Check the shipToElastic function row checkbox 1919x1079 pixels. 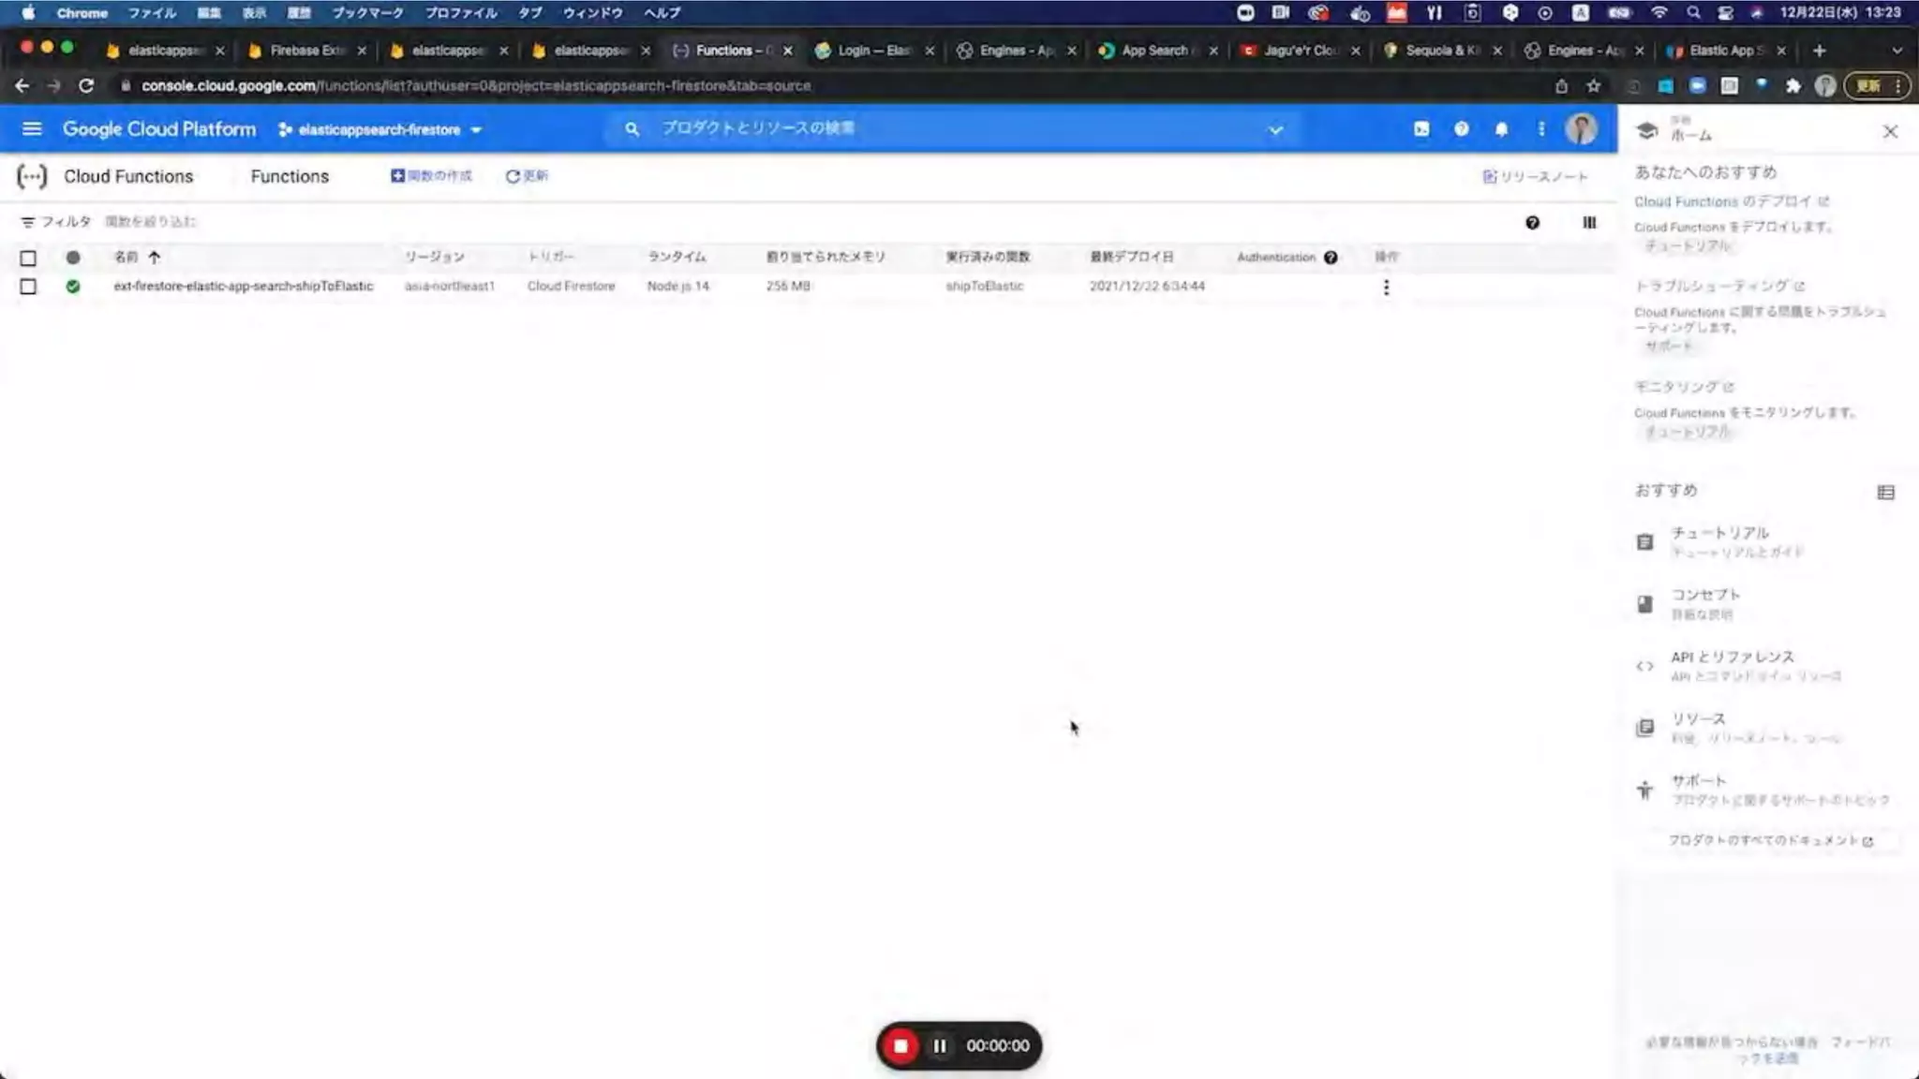click(x=28, y=287)
